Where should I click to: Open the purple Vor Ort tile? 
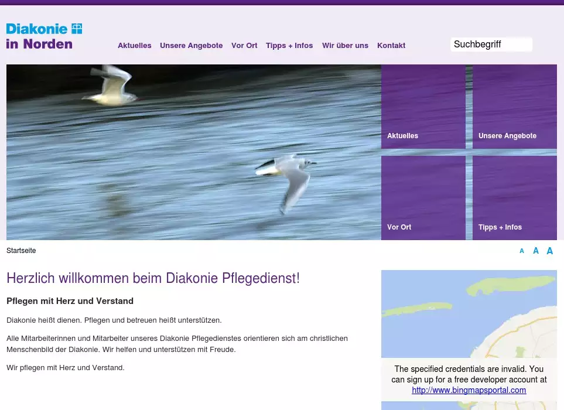[x=423, y=197]
